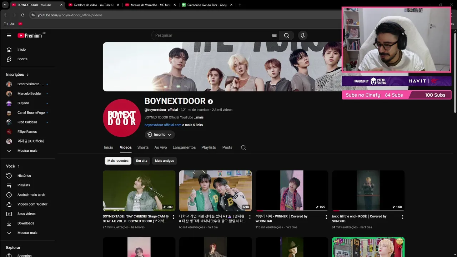This screenshot has height=257, width=457.
Task: Switch to Calendário Live do Tohr tab
Action: [x=207, y=5]
